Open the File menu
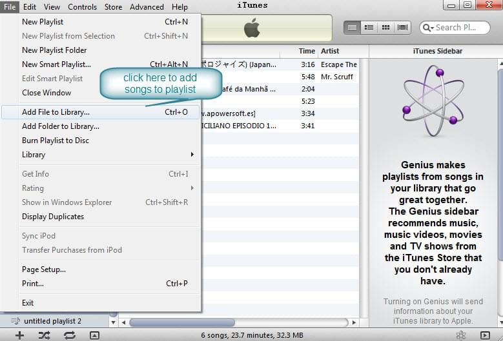Image resolution: width=503 pixels, height=341 pixels. (10, 6)
